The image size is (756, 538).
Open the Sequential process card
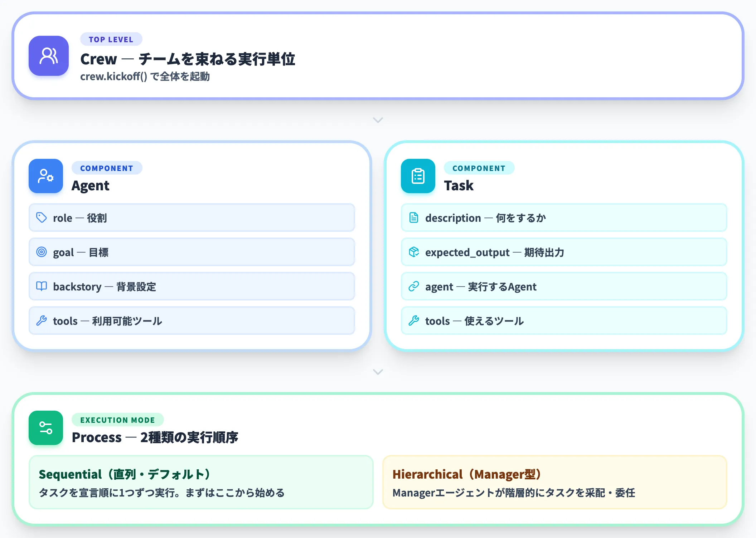(201, 482)
